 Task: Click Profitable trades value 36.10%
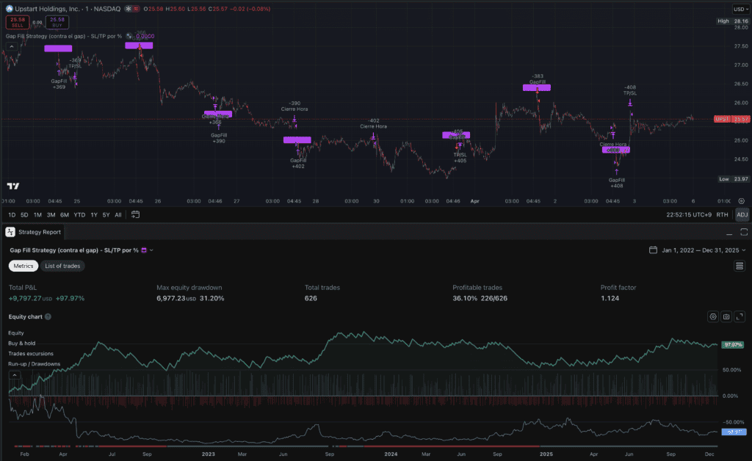(465, 298)
